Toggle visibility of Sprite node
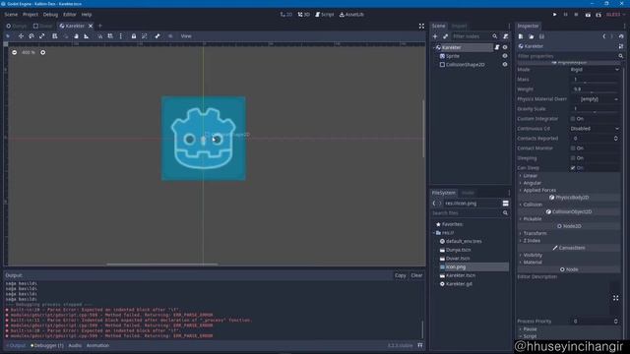Screen dimensions: 630x354 [x=505, y=56]
